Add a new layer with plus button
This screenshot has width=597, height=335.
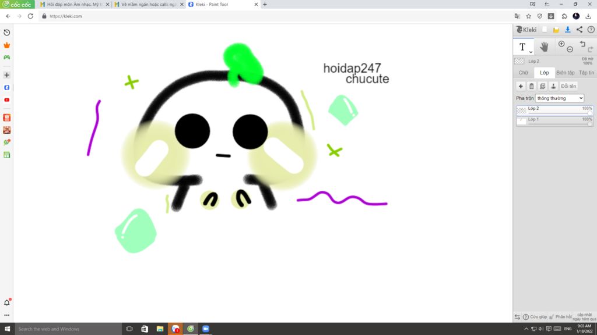pos(521,86)
